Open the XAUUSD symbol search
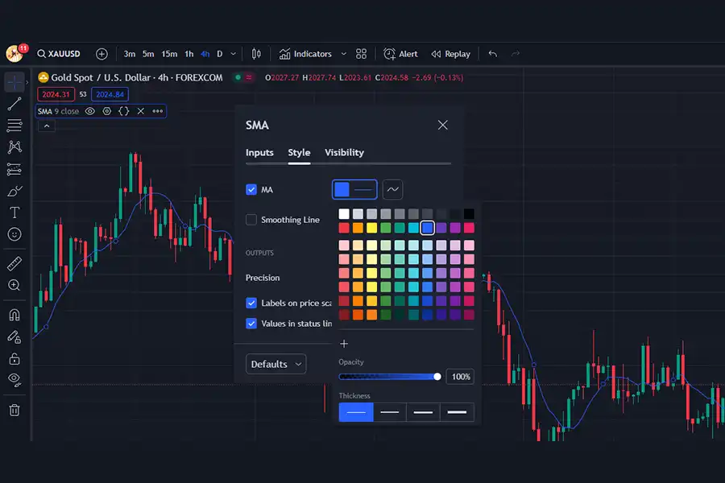725x483 pixels. pos(59,54)
